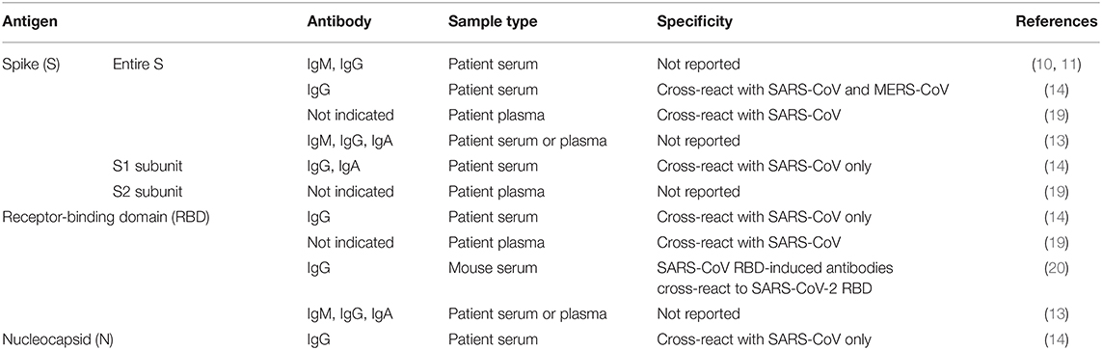Select the References column header

click(1057, 21)
